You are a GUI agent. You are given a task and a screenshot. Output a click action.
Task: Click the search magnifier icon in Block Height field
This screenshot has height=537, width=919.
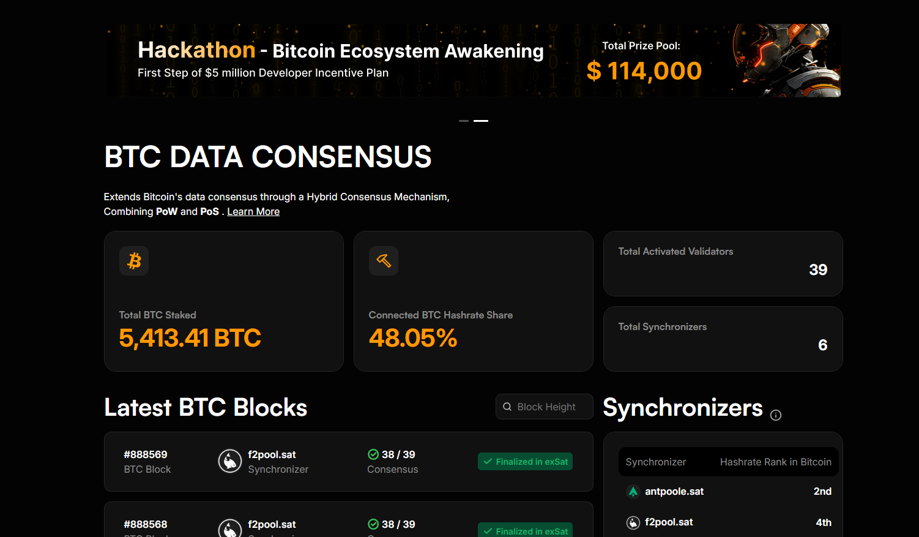(x=507, y=407)
